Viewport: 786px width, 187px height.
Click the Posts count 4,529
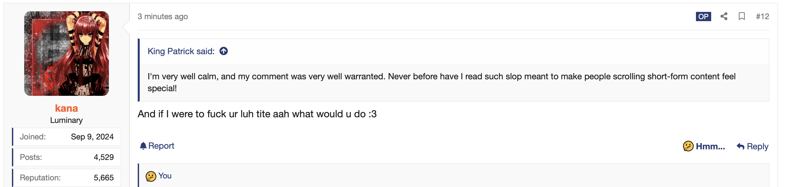pos(104,157)
